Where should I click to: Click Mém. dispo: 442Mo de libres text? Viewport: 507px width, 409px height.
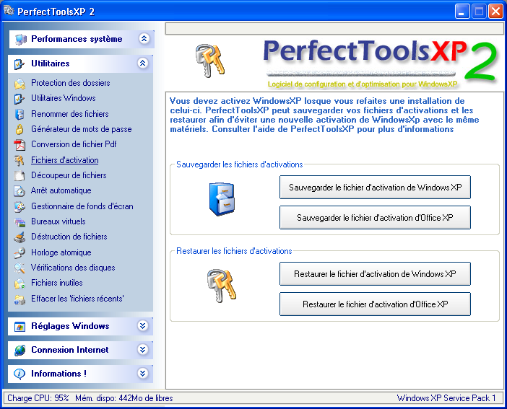coord(124,398)
